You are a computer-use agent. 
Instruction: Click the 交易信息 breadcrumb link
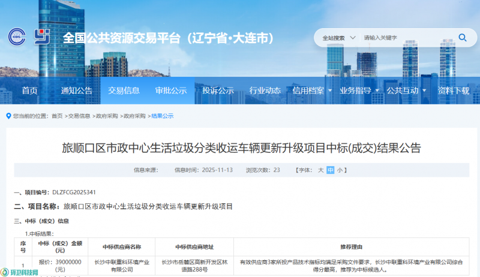pos(79,116)
